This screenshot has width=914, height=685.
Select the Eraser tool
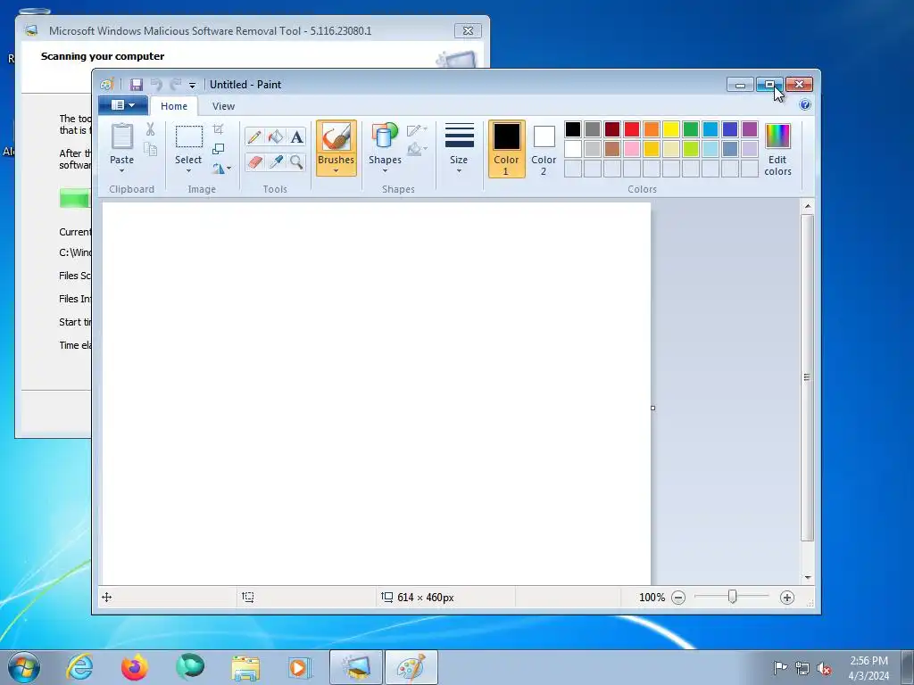point(254,162)
